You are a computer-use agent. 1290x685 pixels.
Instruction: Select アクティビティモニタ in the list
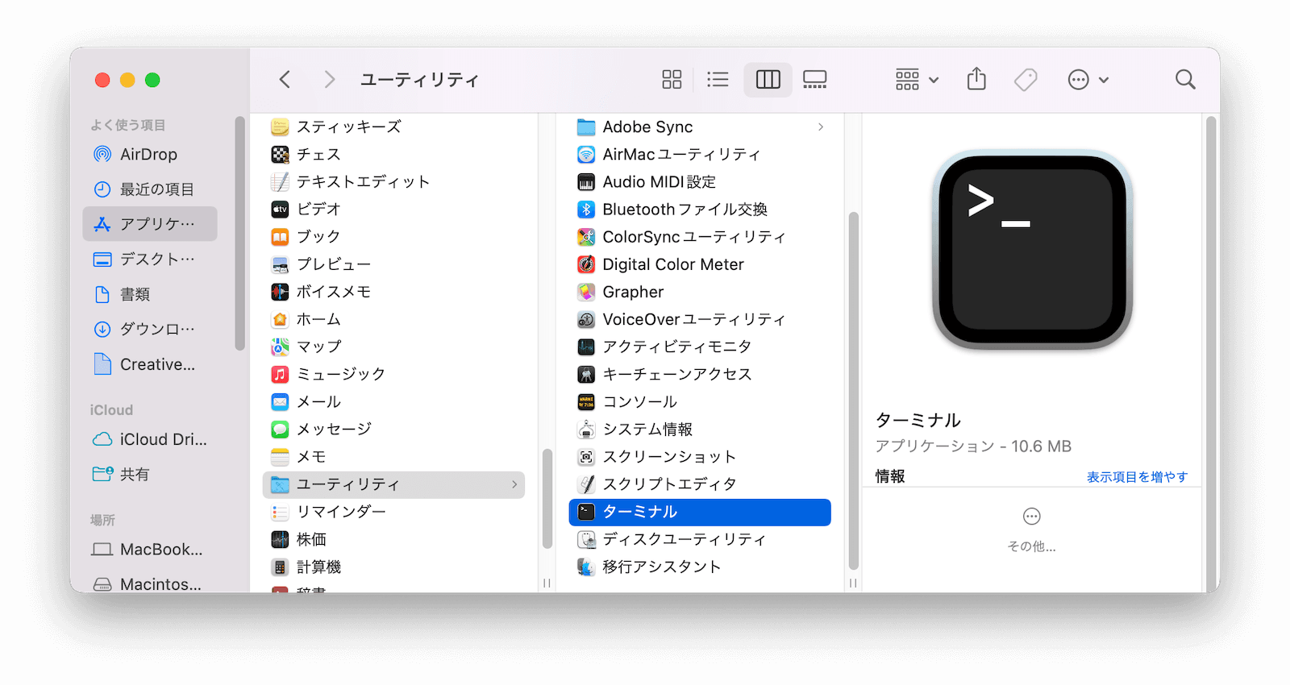pos(700,347)
